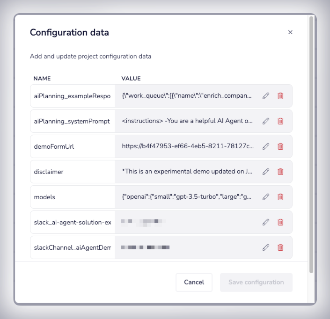Edit the slack_ai-agent-solution-ex entry
This screenshot has height=319, width=330.
click(x=266, y=222)
